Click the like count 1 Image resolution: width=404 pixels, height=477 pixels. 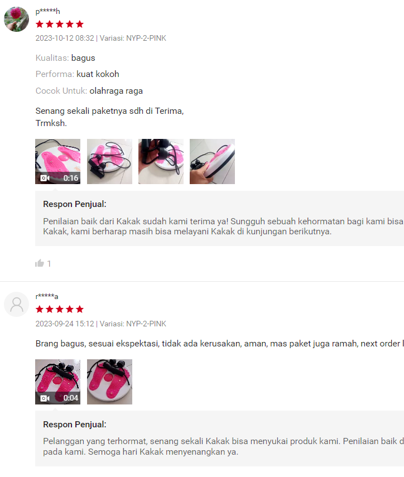coord(49,263)
